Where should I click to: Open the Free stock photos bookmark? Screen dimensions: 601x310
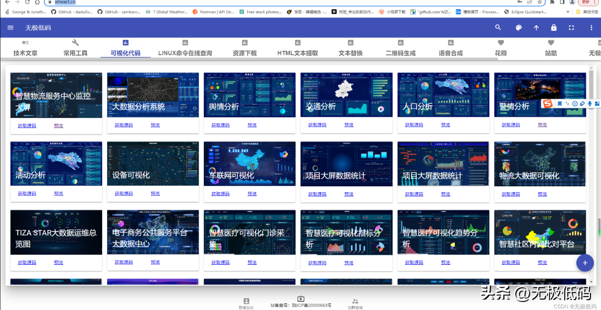coord(261,12)
